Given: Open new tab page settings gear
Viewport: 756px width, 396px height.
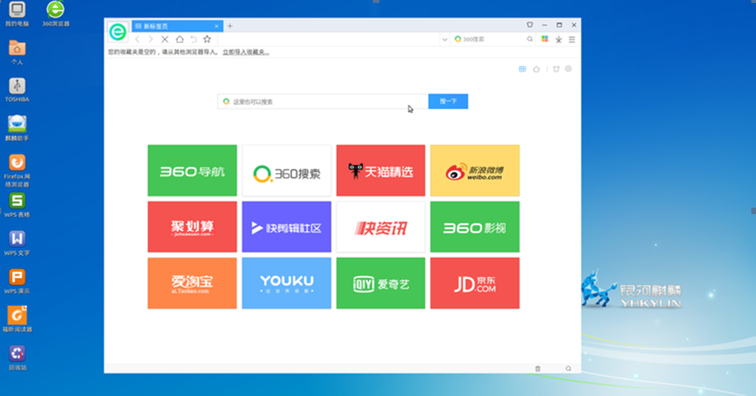Looking at the screenshot, I should [568, 69].
